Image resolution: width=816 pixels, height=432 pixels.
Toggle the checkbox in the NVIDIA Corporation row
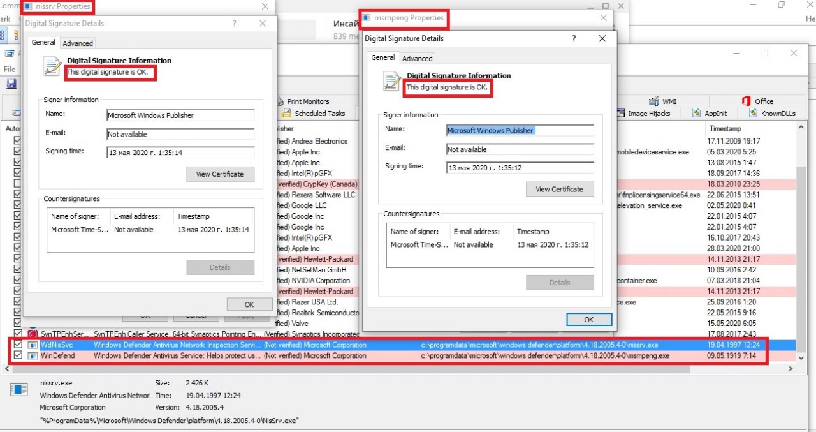click(x=17, y=281)
